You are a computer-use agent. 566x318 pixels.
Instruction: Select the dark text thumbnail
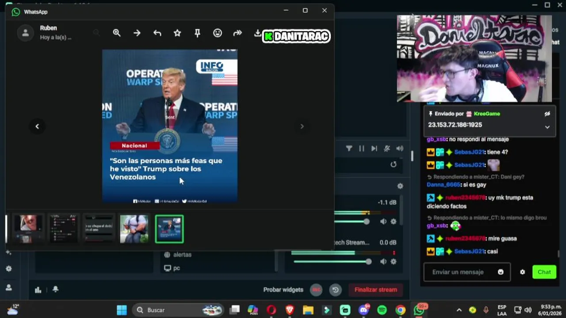pyautogui.click(x=99, y=229)
